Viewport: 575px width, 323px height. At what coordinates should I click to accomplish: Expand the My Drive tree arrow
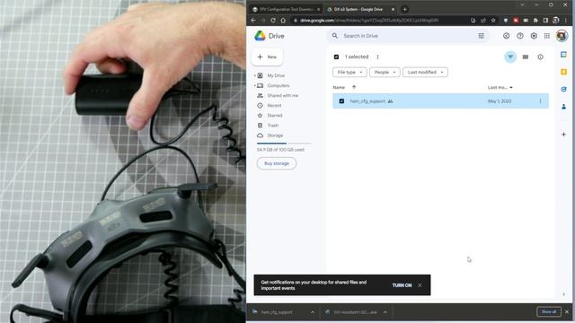click(x=255, y=75)
